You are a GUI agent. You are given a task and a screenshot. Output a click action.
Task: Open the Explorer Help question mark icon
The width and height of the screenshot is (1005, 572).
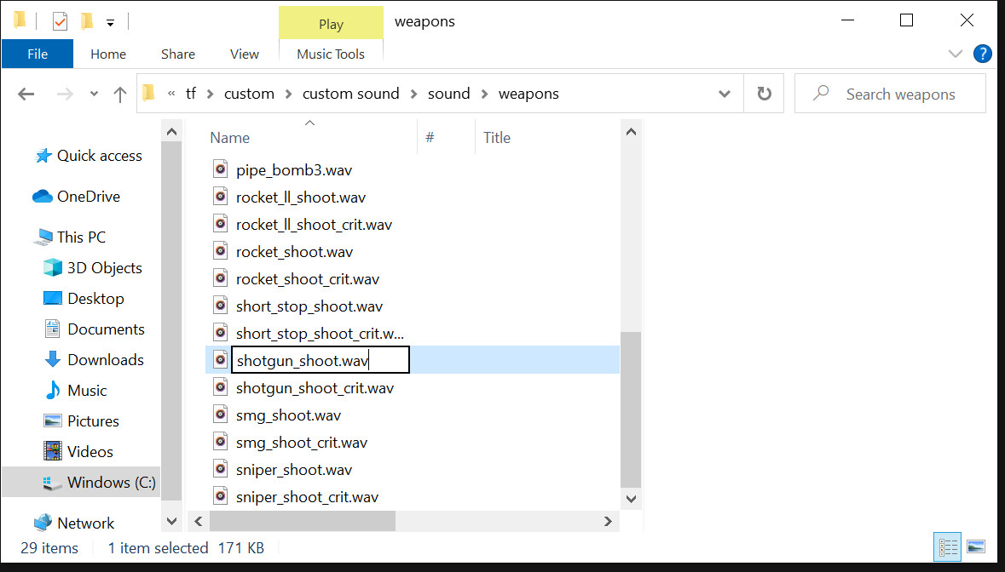coord(982,54)
